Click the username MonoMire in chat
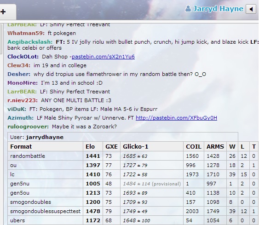The image size is (259, 225). click(x=23, y=83)
